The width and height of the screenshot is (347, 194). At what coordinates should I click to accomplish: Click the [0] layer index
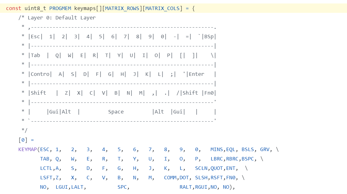coord(23,140)
